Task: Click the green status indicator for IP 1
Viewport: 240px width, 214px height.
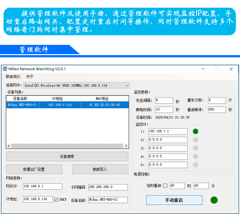Action: (196, 131)
